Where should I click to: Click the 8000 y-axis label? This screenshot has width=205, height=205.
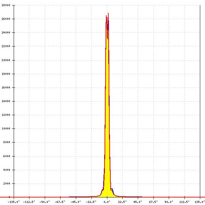6,142
